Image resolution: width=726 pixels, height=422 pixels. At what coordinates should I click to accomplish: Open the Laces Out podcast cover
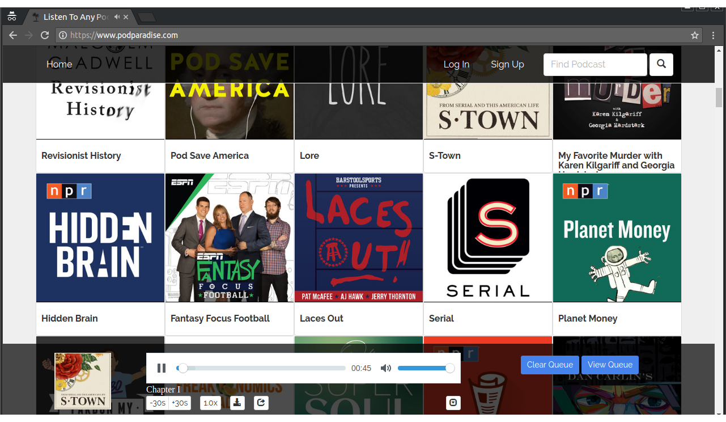(359, 238)
